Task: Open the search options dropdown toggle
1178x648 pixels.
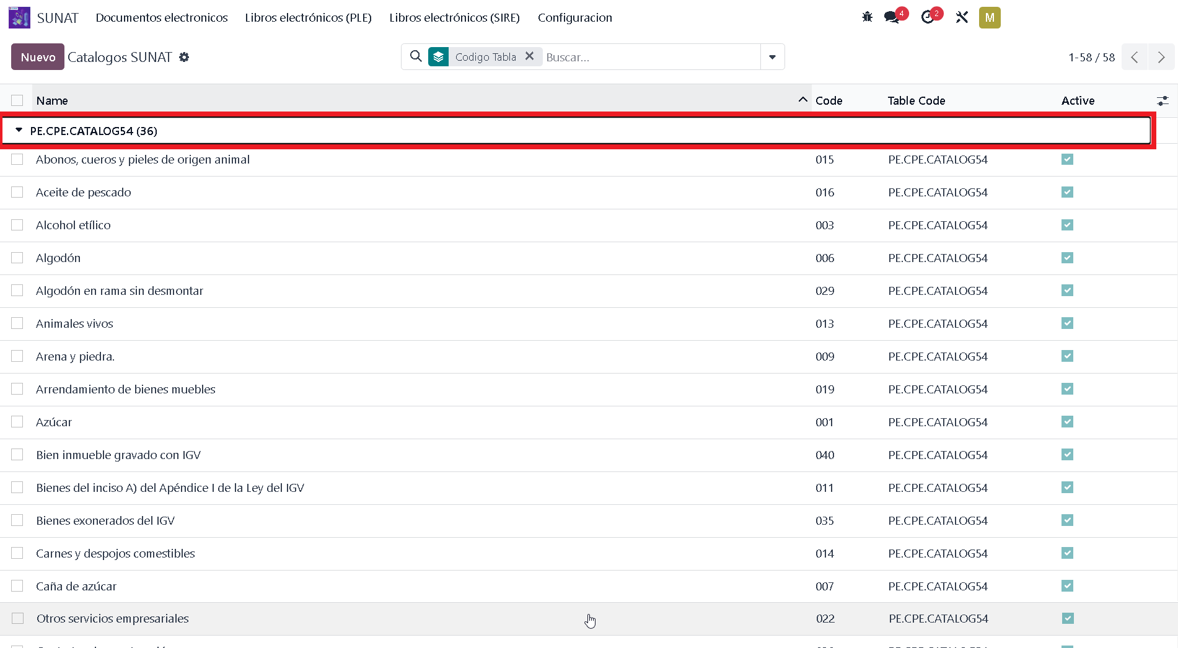Action: [x=772, y=57]
